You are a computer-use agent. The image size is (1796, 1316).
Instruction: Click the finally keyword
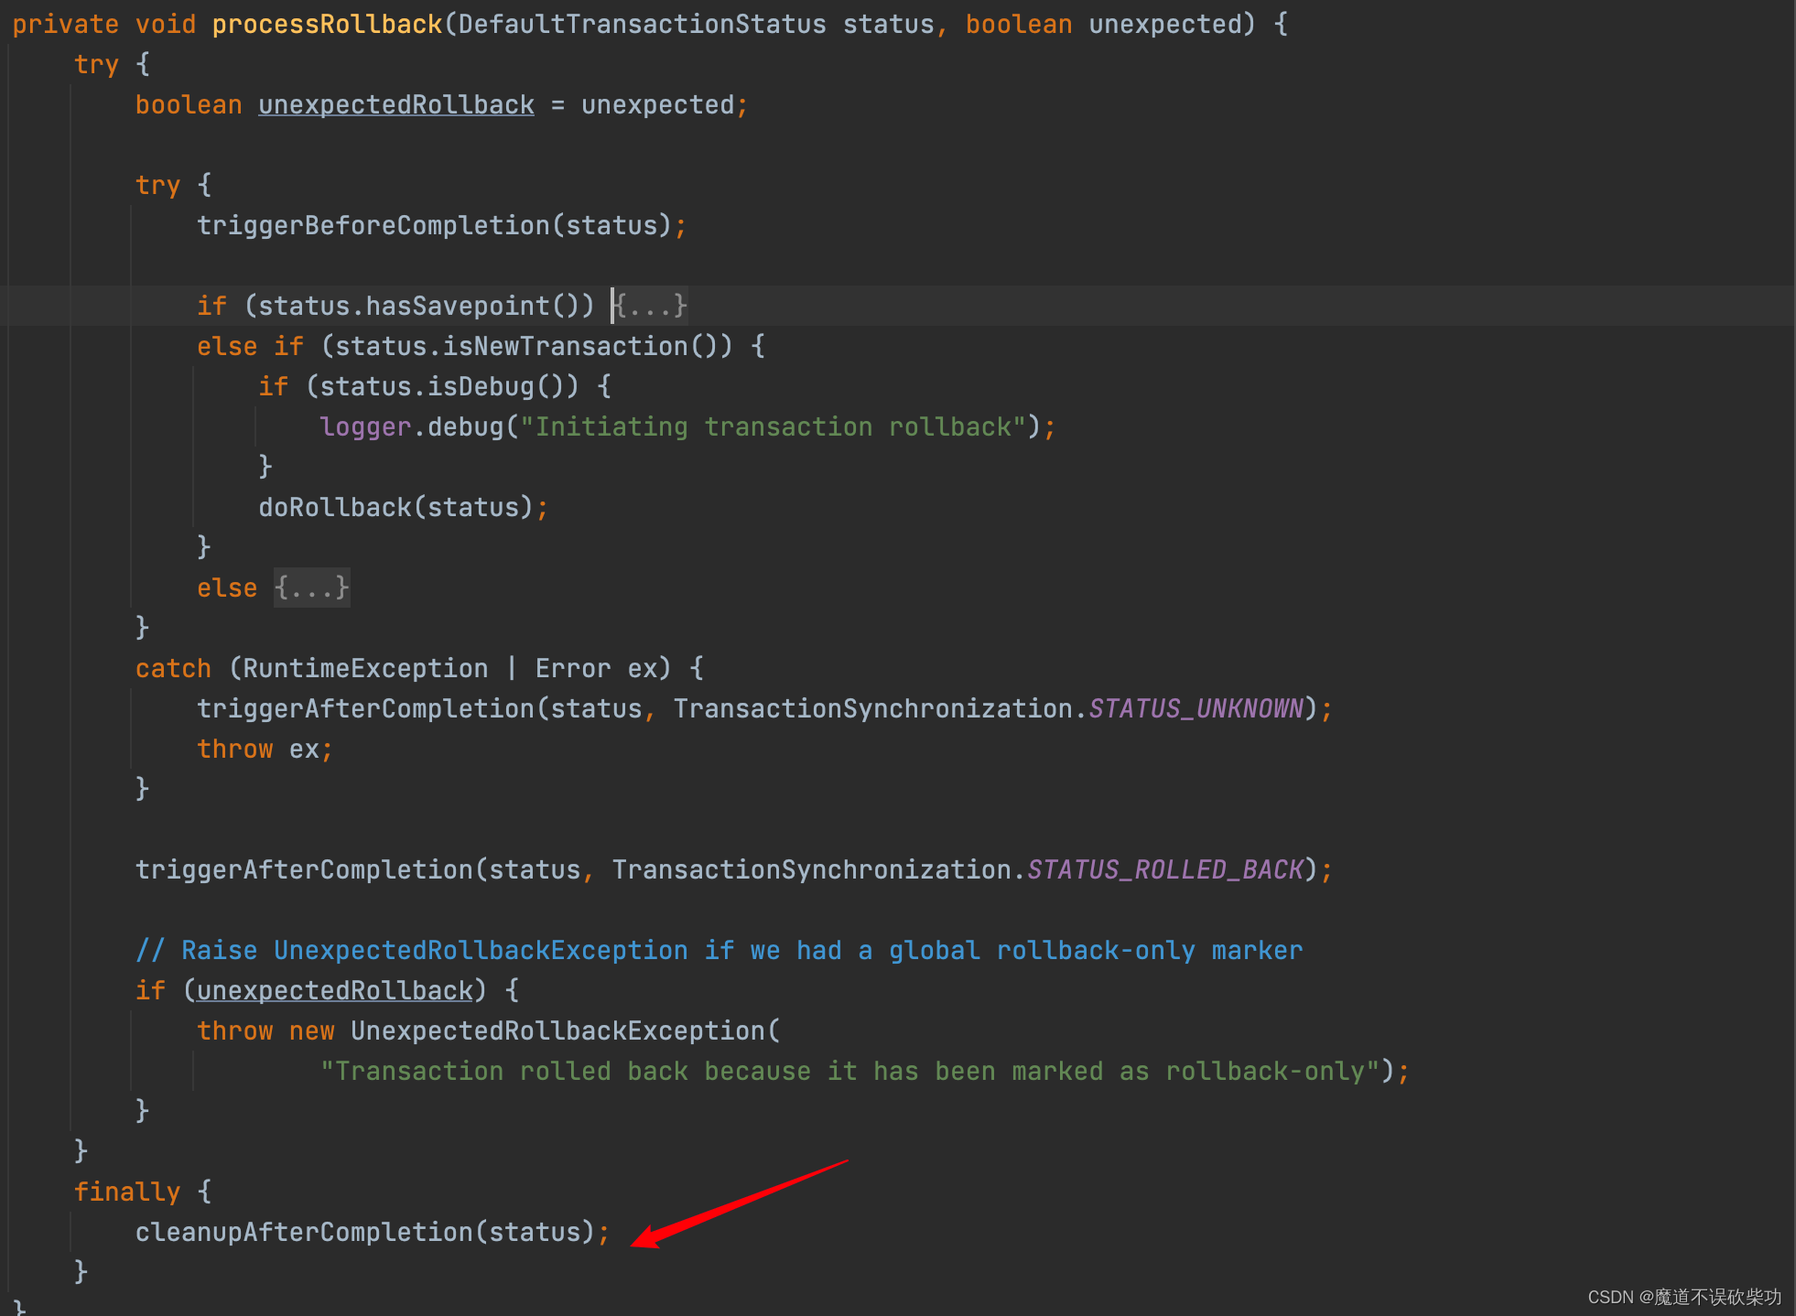coord(127,1192)
